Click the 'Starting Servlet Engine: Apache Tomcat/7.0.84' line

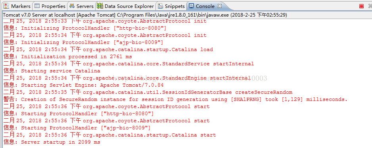[84, 85]
